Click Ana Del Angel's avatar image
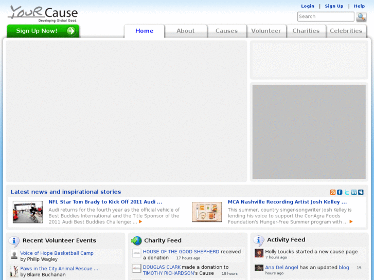This screenshot has width=374, height=280. [259, 268]
